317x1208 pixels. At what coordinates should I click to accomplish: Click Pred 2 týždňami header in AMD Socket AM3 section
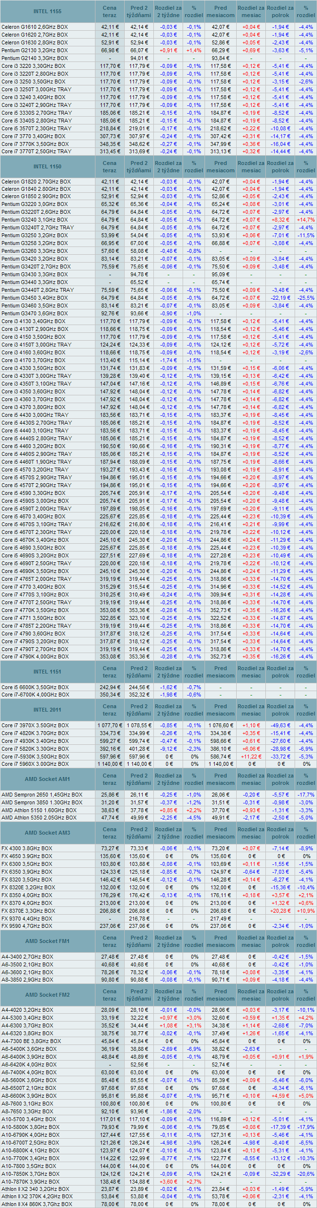pyautogui.click(x=139, y=833)
